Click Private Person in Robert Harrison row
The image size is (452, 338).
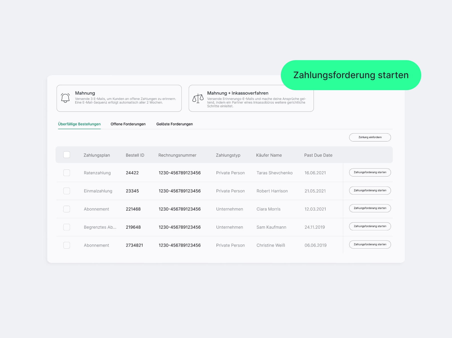tap(230, 191)
